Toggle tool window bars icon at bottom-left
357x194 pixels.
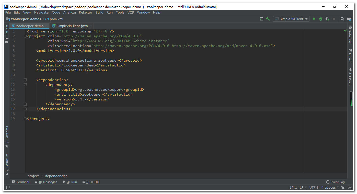tap(8, 188)
